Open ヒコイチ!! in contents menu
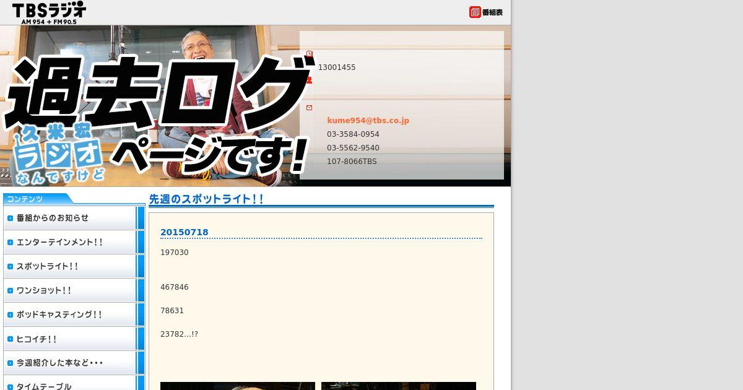743x390 pixels. tap(74, 339)
